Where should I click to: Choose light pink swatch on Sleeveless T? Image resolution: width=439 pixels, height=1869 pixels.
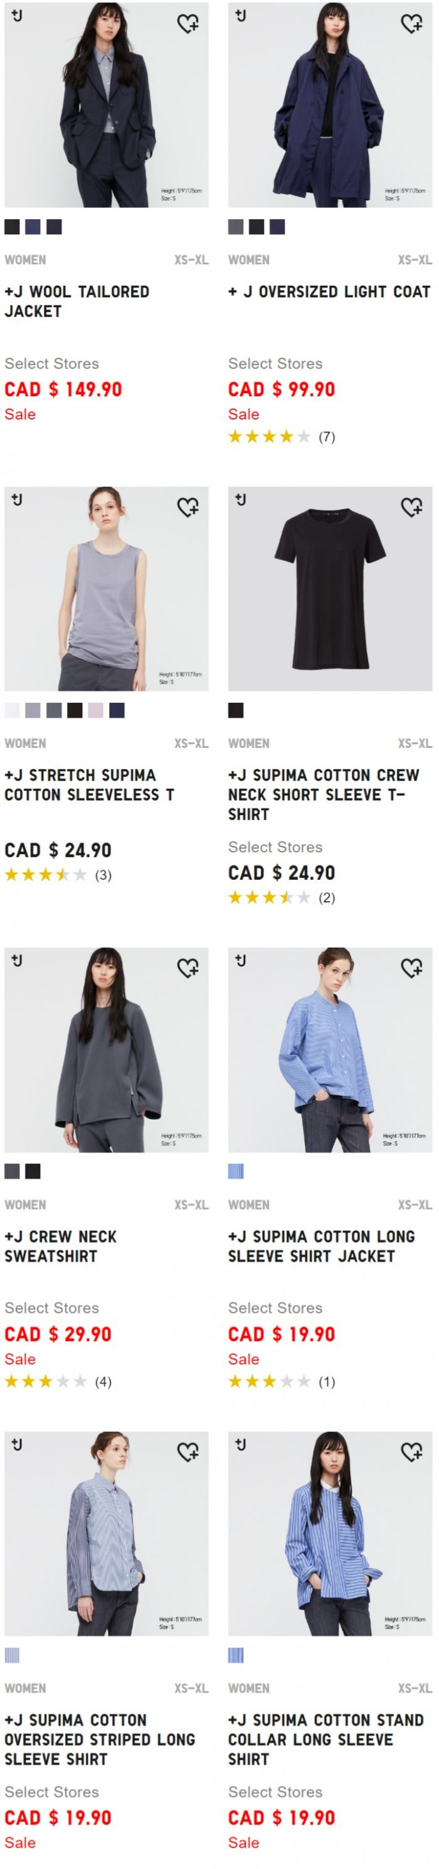[95, 710]
